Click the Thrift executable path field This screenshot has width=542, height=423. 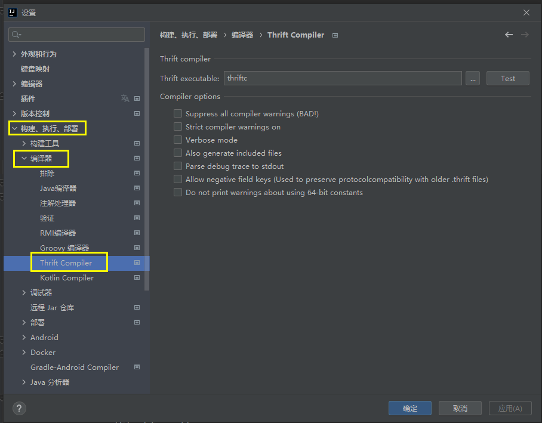(343, 78)
